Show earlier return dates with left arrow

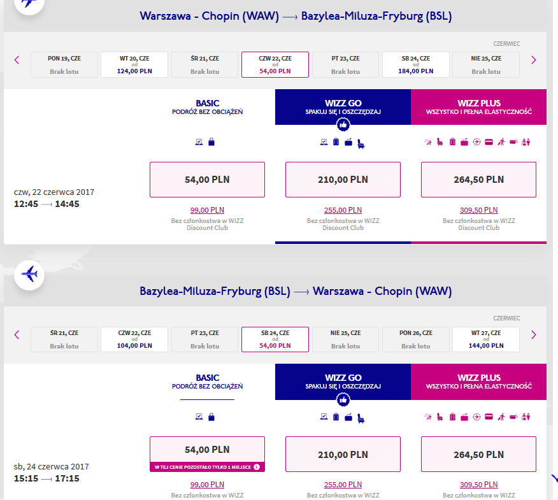tap(17, 334)
